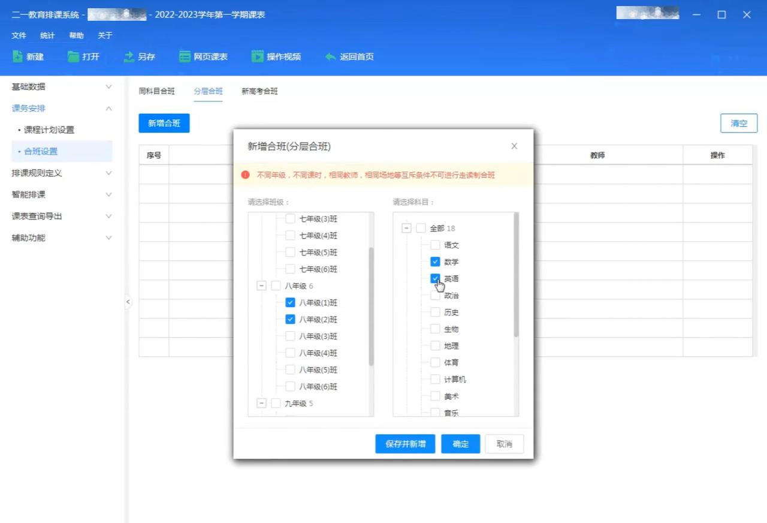Collapse the 八年级 tree node
This screenshot has width=767, height=523.
[x=261, y=286]
